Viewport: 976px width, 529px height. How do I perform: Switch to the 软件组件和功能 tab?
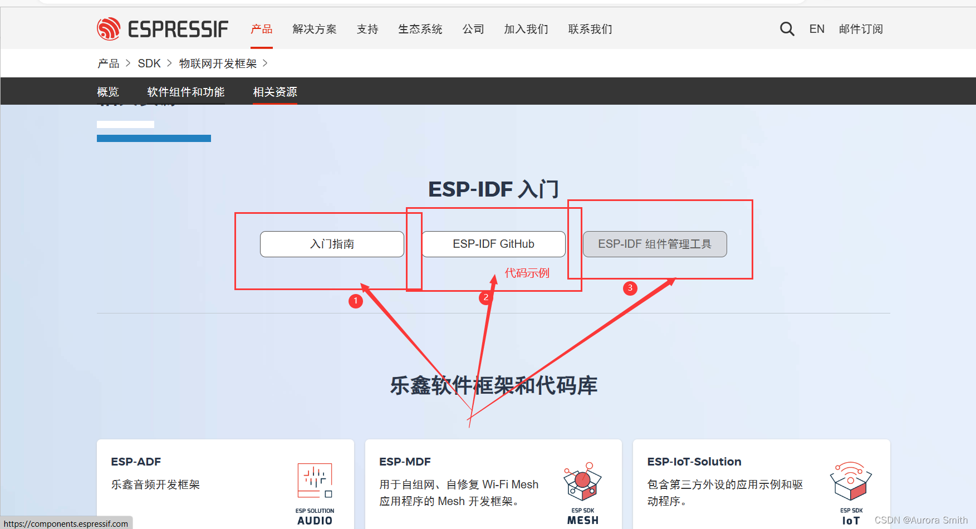pos(186,92)
